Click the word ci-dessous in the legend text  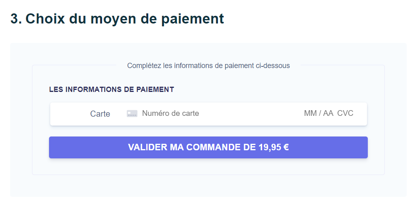[273, 66]
